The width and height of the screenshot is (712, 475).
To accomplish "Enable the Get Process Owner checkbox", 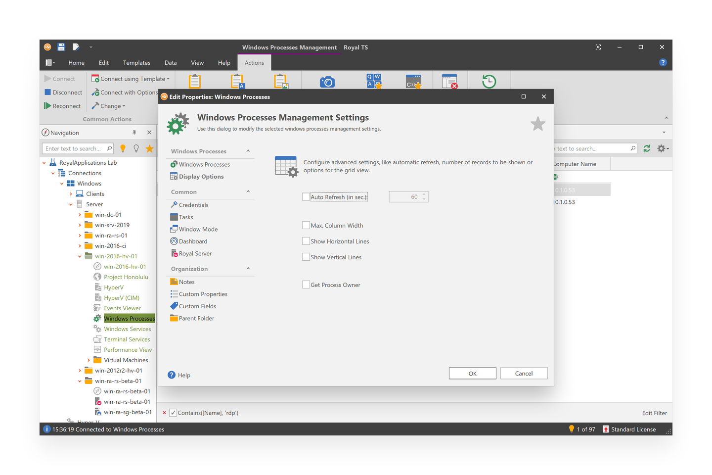I will click(306, 285).
